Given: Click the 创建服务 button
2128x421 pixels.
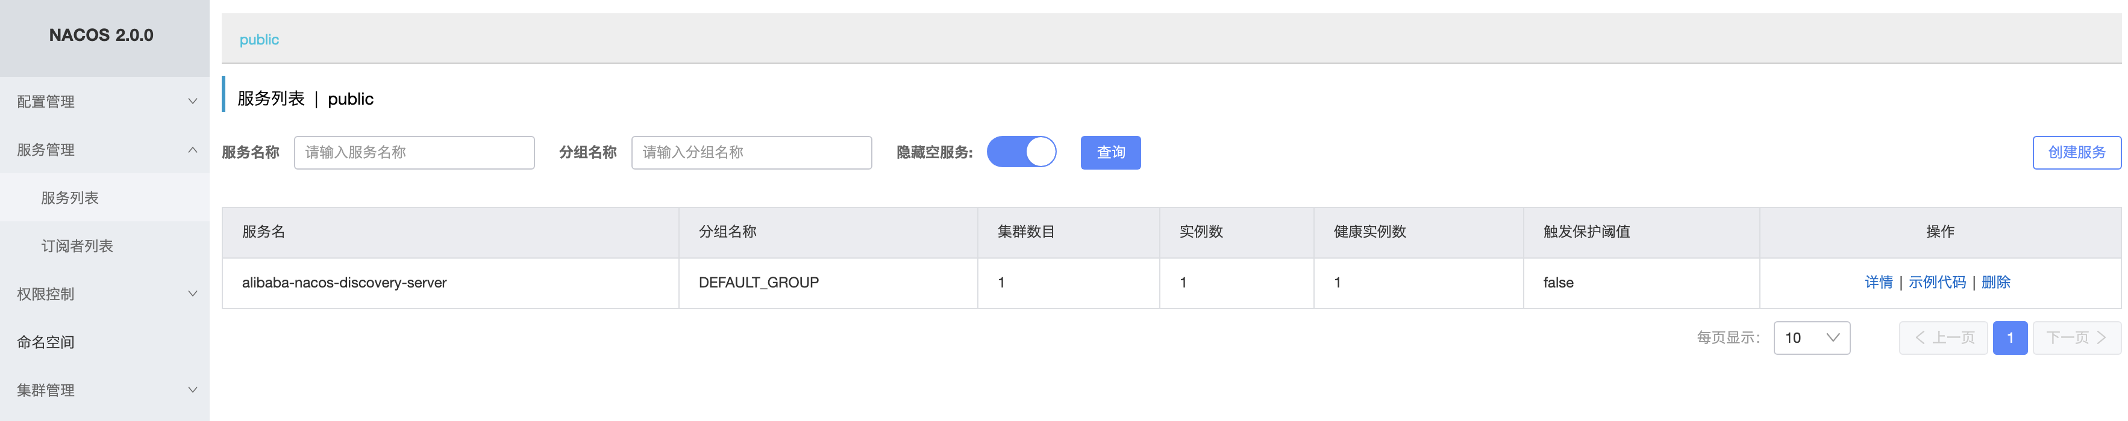Looking at the screenshot, I should [2075, 152].
